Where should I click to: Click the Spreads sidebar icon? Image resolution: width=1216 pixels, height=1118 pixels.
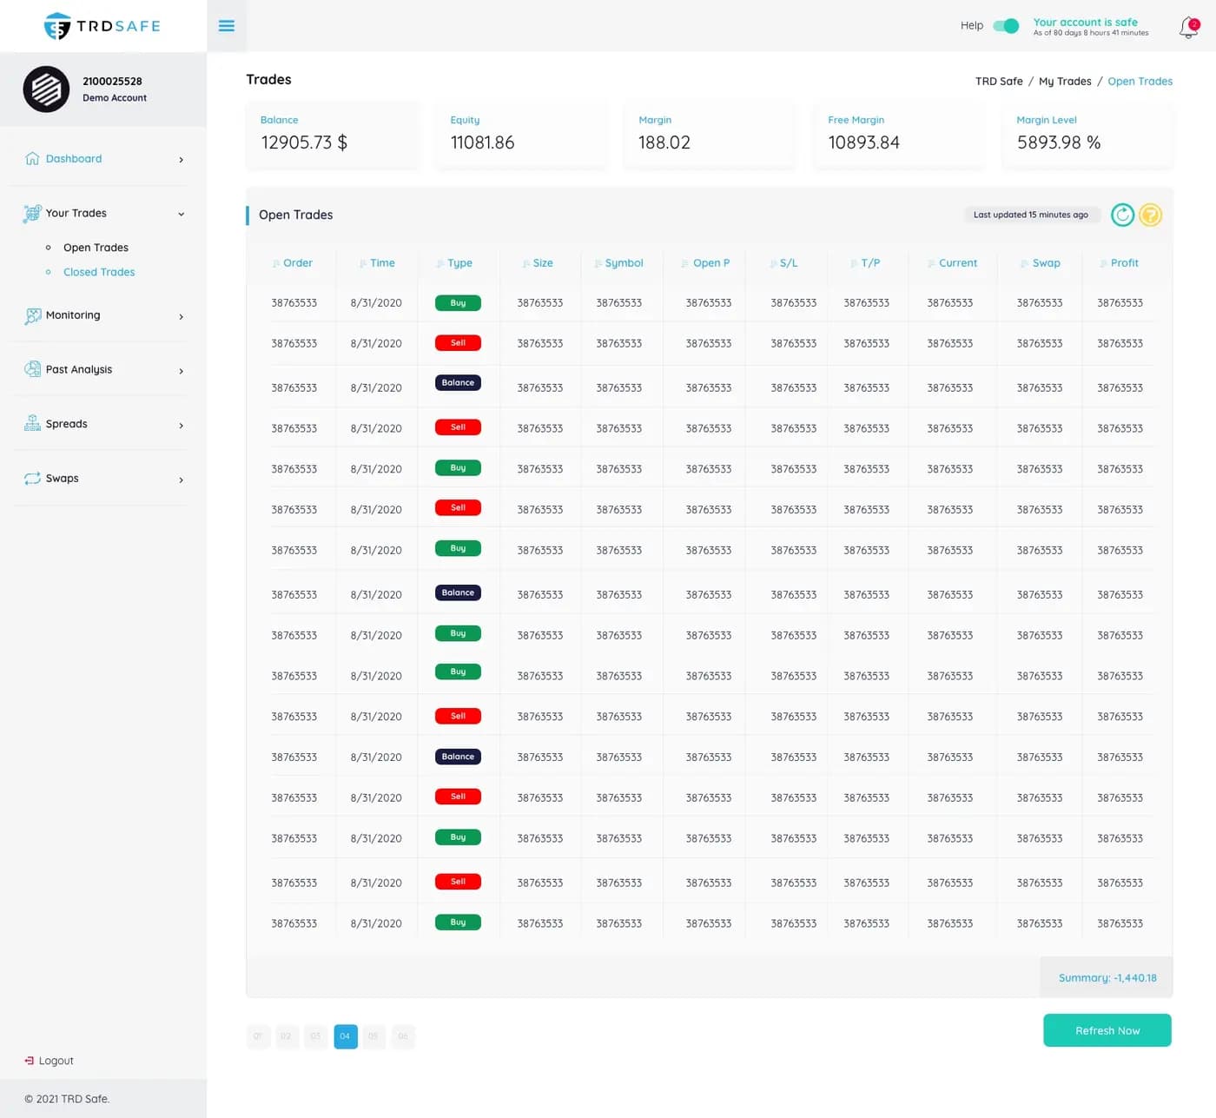32,423
